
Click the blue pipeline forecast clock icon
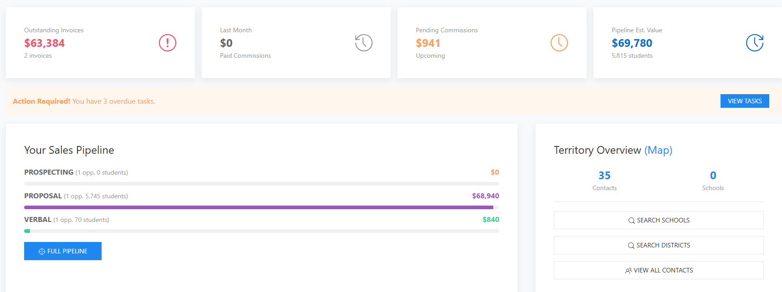point(755,43)
